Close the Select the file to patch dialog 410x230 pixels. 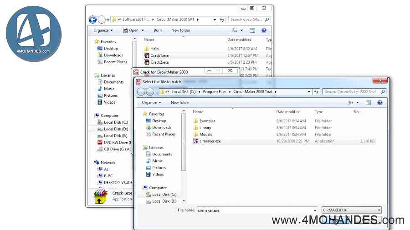tap(380, 80)
